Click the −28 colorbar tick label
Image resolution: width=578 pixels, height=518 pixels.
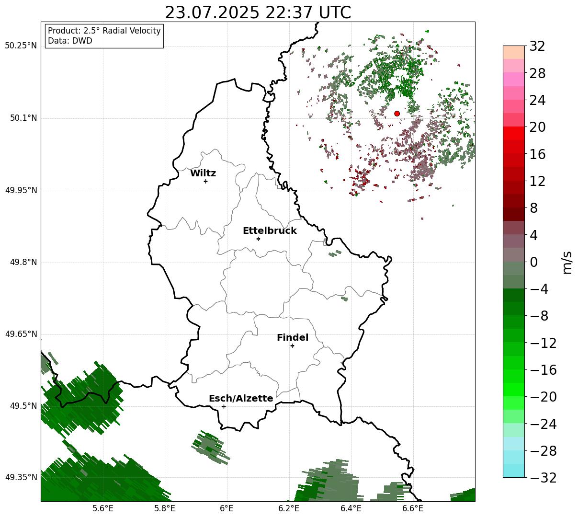click(543, 451)
